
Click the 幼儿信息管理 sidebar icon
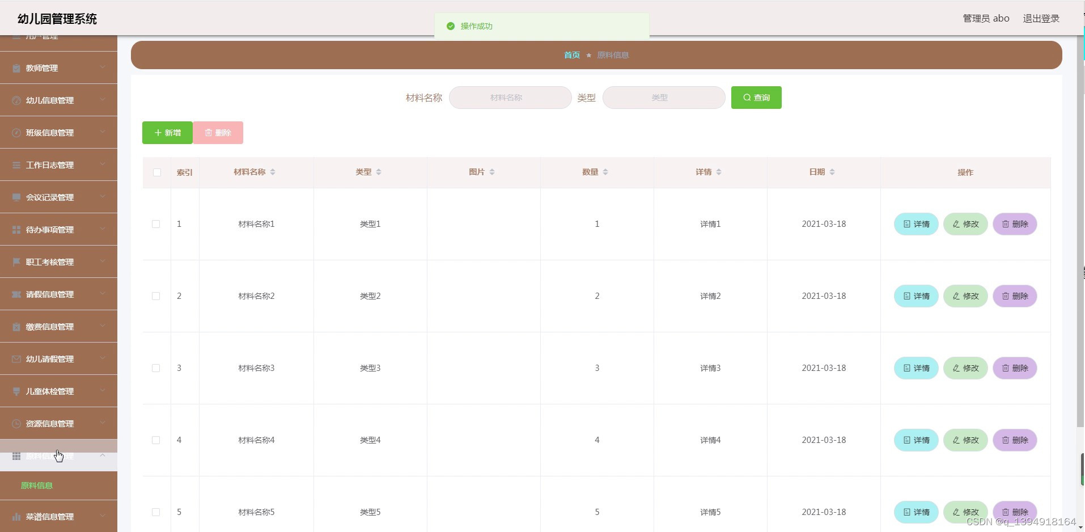click(16, 100)
